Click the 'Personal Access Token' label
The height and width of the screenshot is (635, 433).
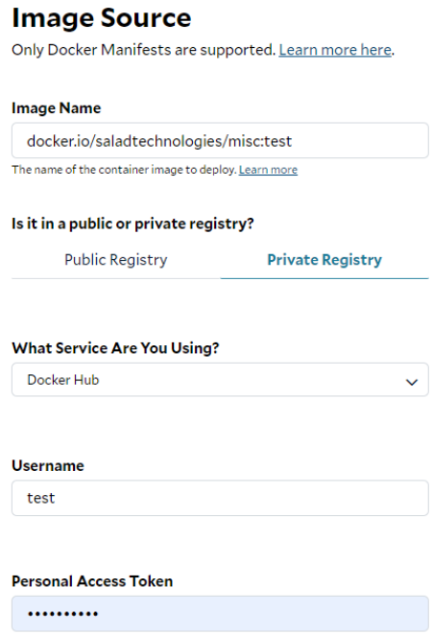click(x=92, y=581)
